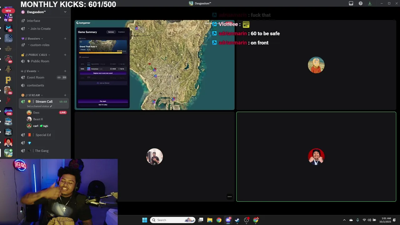Click Register now to save your score

(103, 73)
